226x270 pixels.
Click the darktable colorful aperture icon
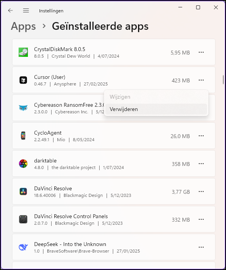click(23, 164)
